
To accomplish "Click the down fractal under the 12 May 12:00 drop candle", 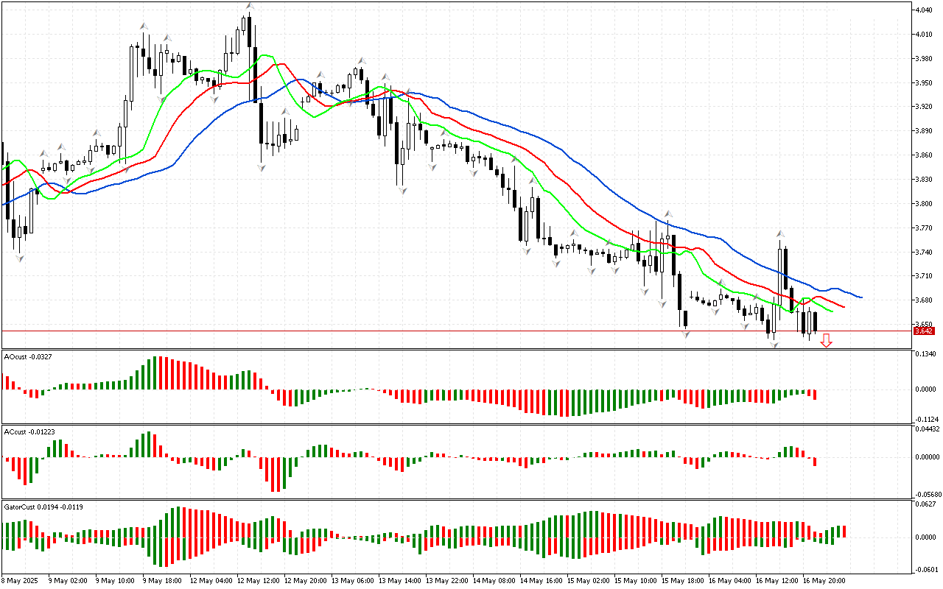I will coord(261,168).
